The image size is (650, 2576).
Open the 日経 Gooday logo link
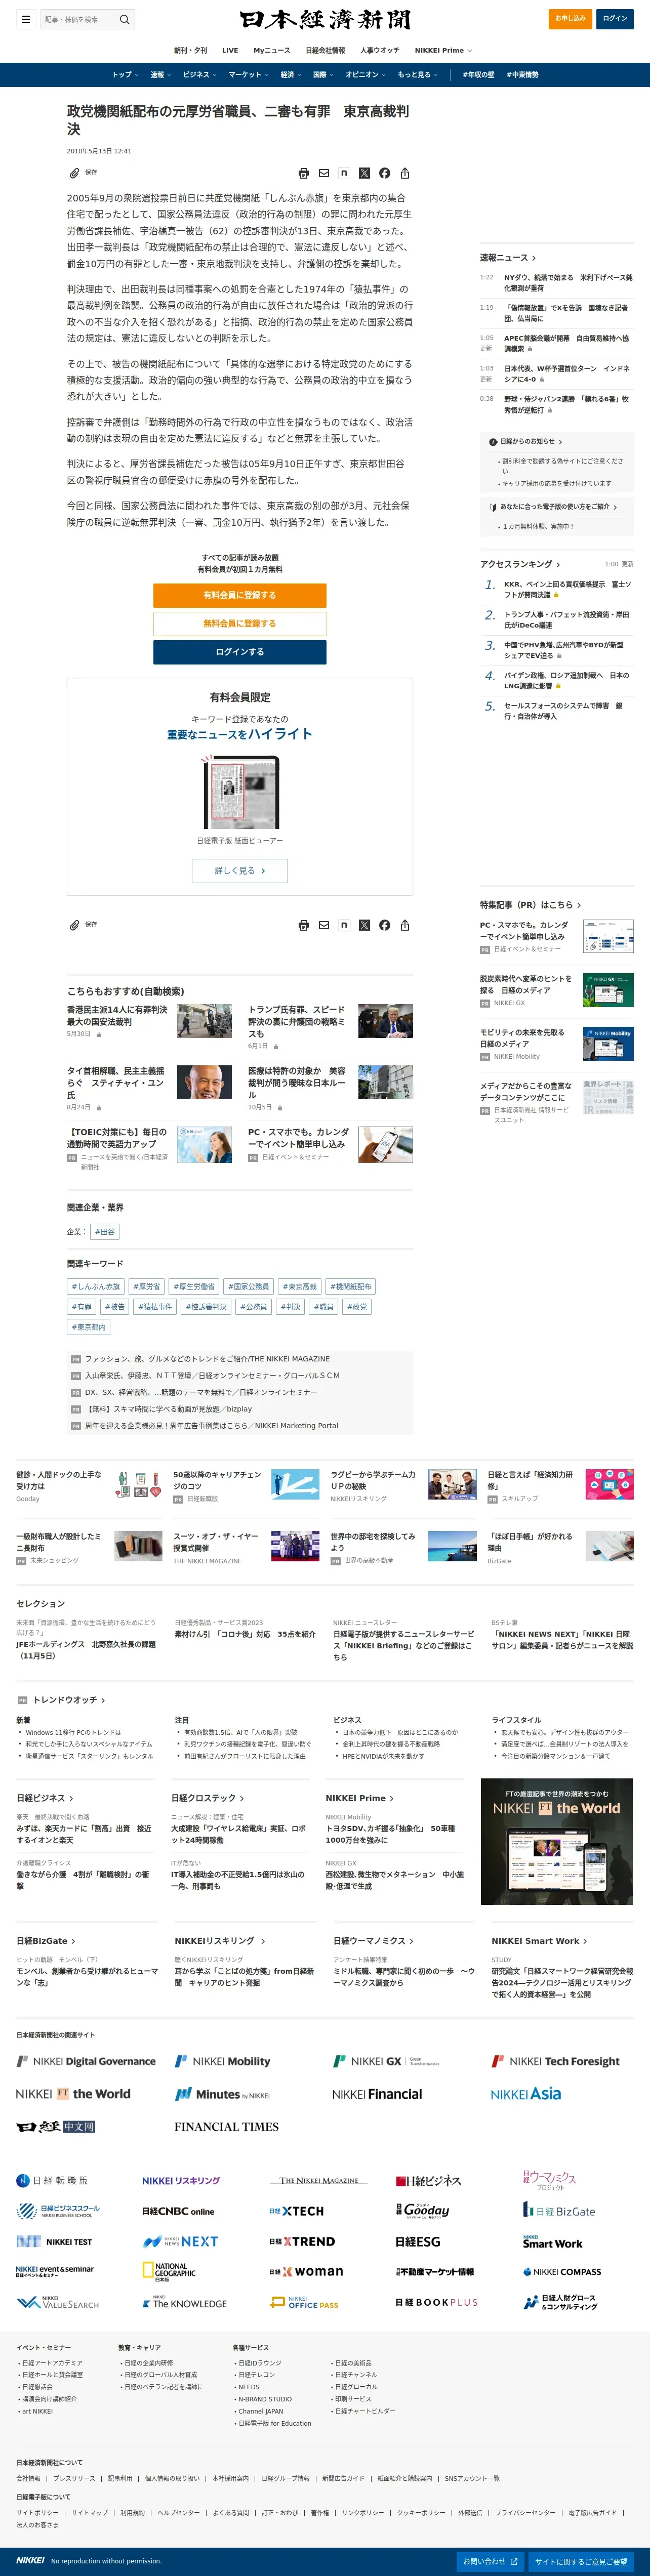[422, 2210]
